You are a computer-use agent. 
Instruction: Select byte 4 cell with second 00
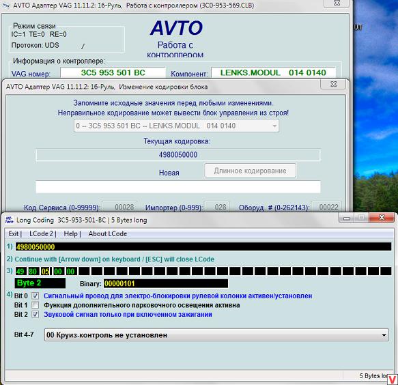tap(71, 271)
